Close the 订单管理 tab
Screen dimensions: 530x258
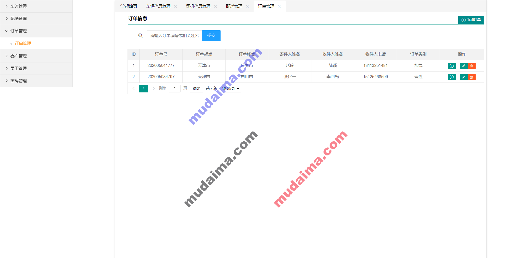tap(279, 6)
